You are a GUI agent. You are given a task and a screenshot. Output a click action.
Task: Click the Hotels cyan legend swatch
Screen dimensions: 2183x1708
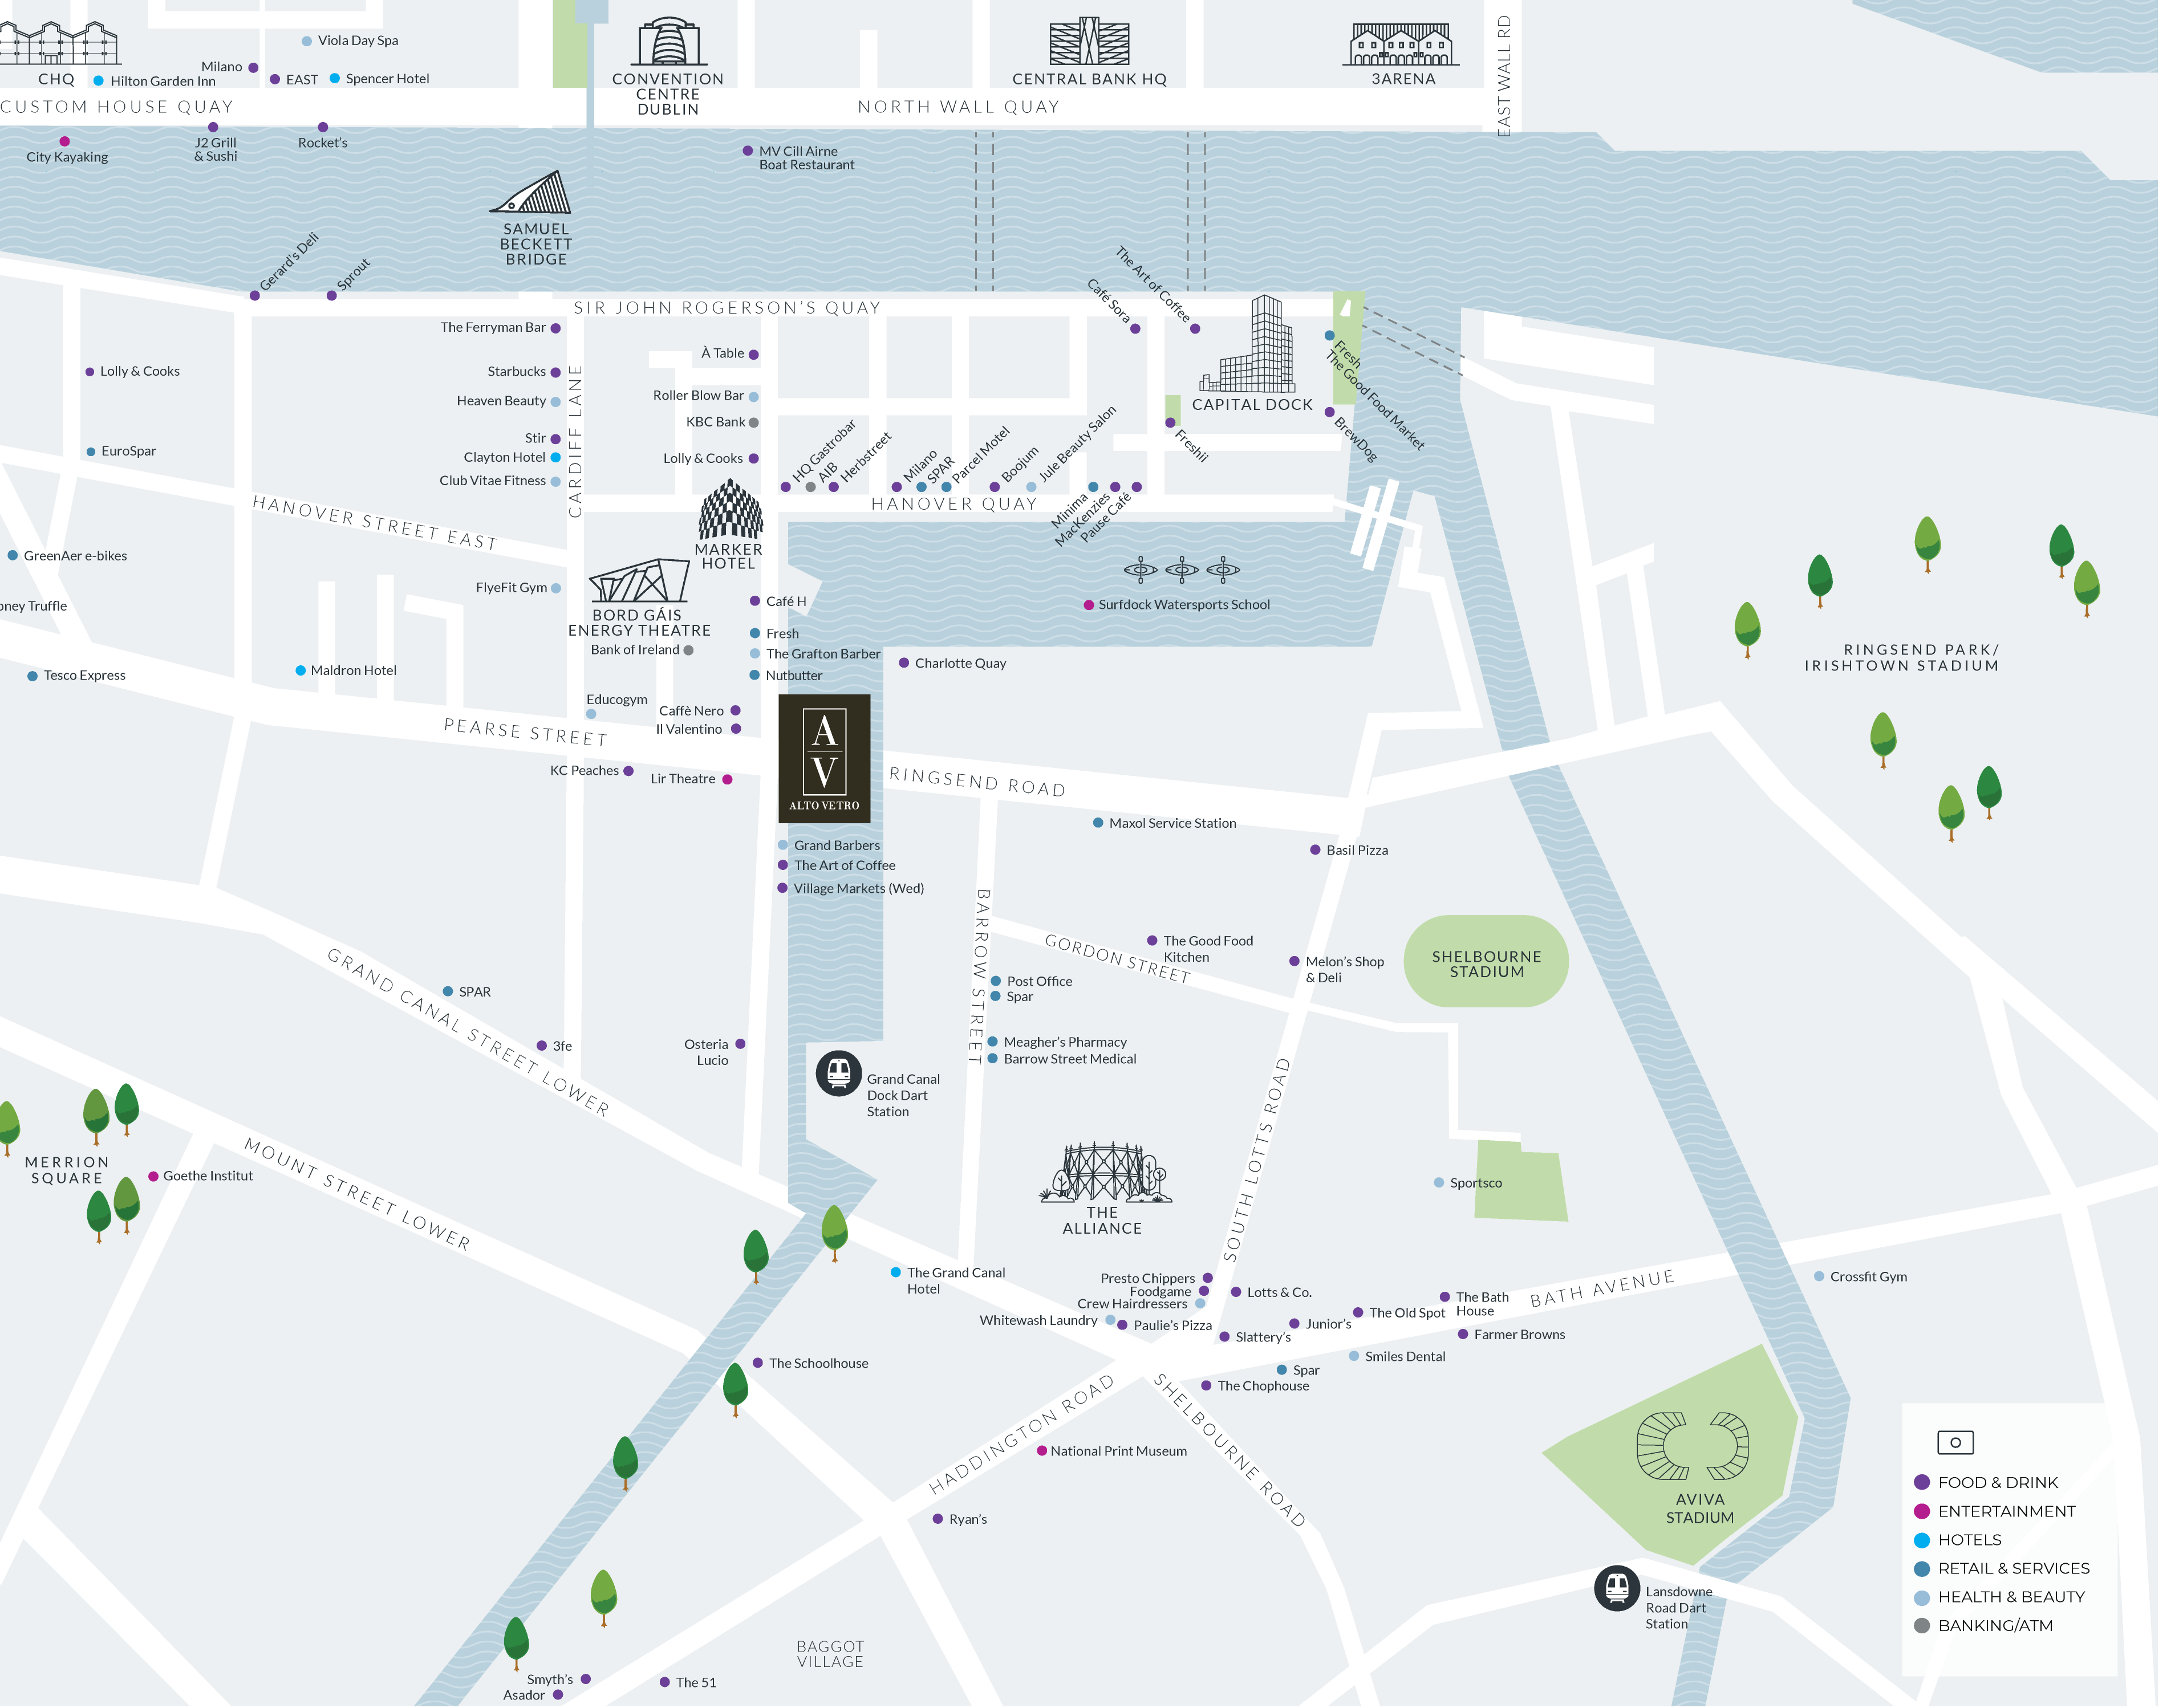[x=1944, y=1557]
